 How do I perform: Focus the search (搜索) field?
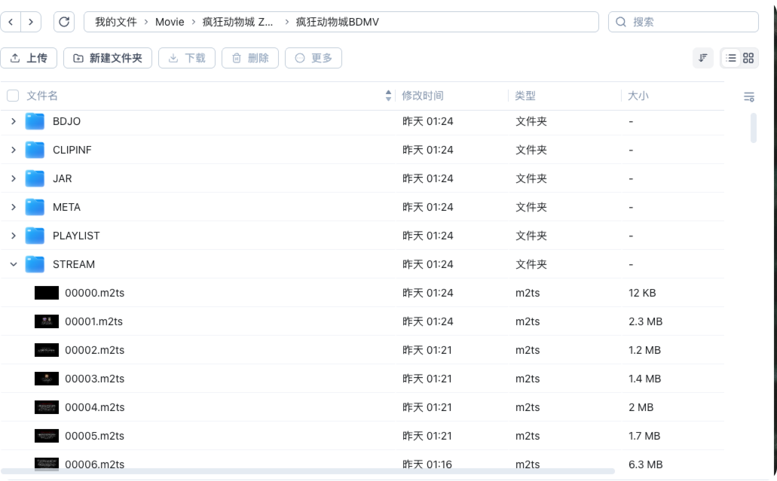click(684, 22)
